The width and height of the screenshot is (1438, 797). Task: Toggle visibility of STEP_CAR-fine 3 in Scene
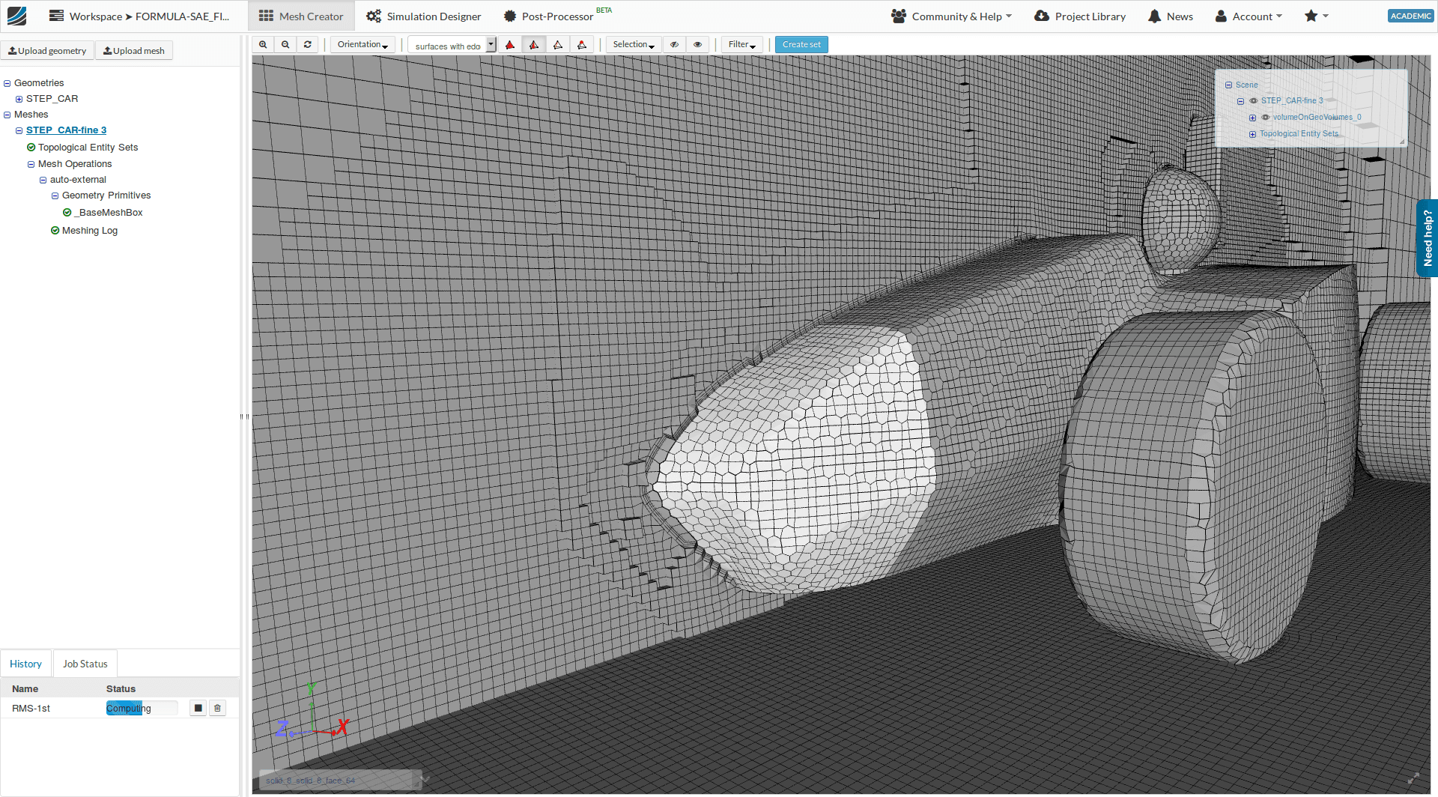(x=1253, y=101)
